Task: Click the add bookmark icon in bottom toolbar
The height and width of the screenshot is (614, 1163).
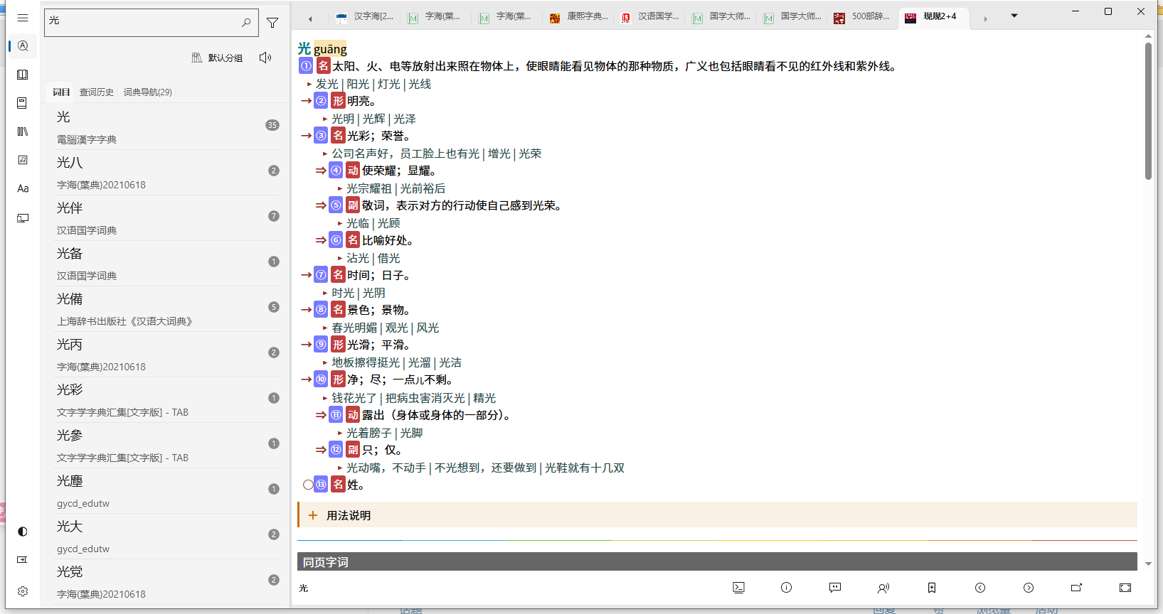Action: (932, 588)
